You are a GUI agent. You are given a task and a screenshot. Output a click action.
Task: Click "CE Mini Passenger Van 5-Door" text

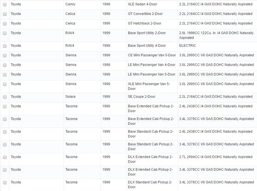pos(152,55)
